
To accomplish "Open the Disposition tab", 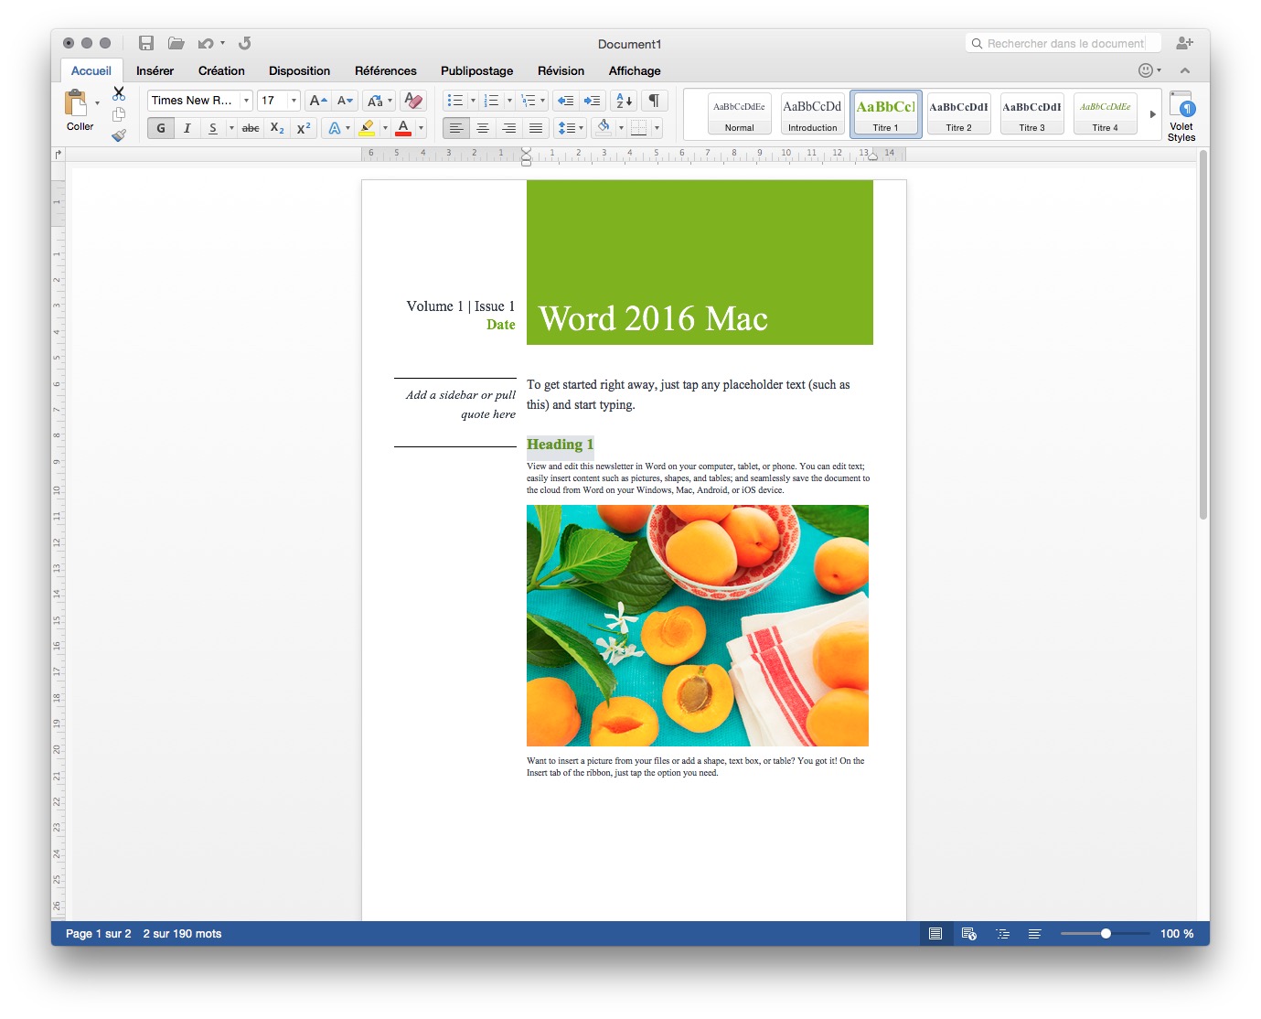I will tap(299, 70).
